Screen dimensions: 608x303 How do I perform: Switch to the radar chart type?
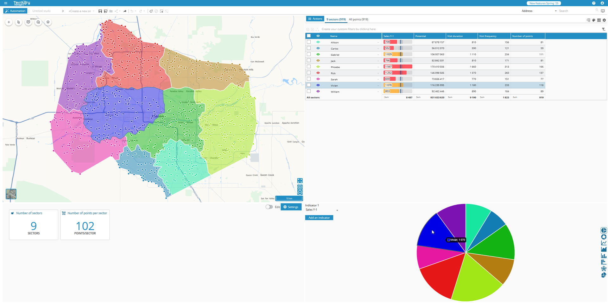coord(604,269)
